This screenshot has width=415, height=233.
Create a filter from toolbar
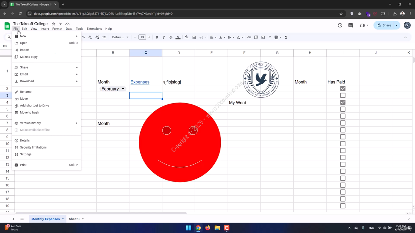(270, 37)
